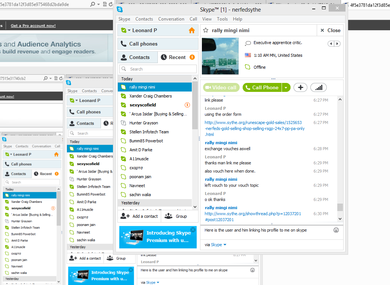
Task: Click the scroll down arrow of front contact list
Action: click(x=195, y=207)
